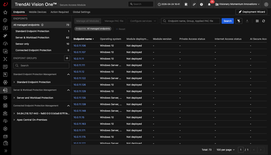Expand the sidebar with double chevron
The image size is (271, 155).
(x=6, y=151)
